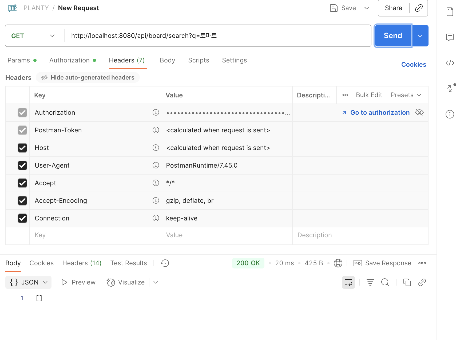The height and width of the screenshot is (340, 460).
Task: Uncheck the Accept-Encoding header checkbox
Action: [x=22, y=201]
